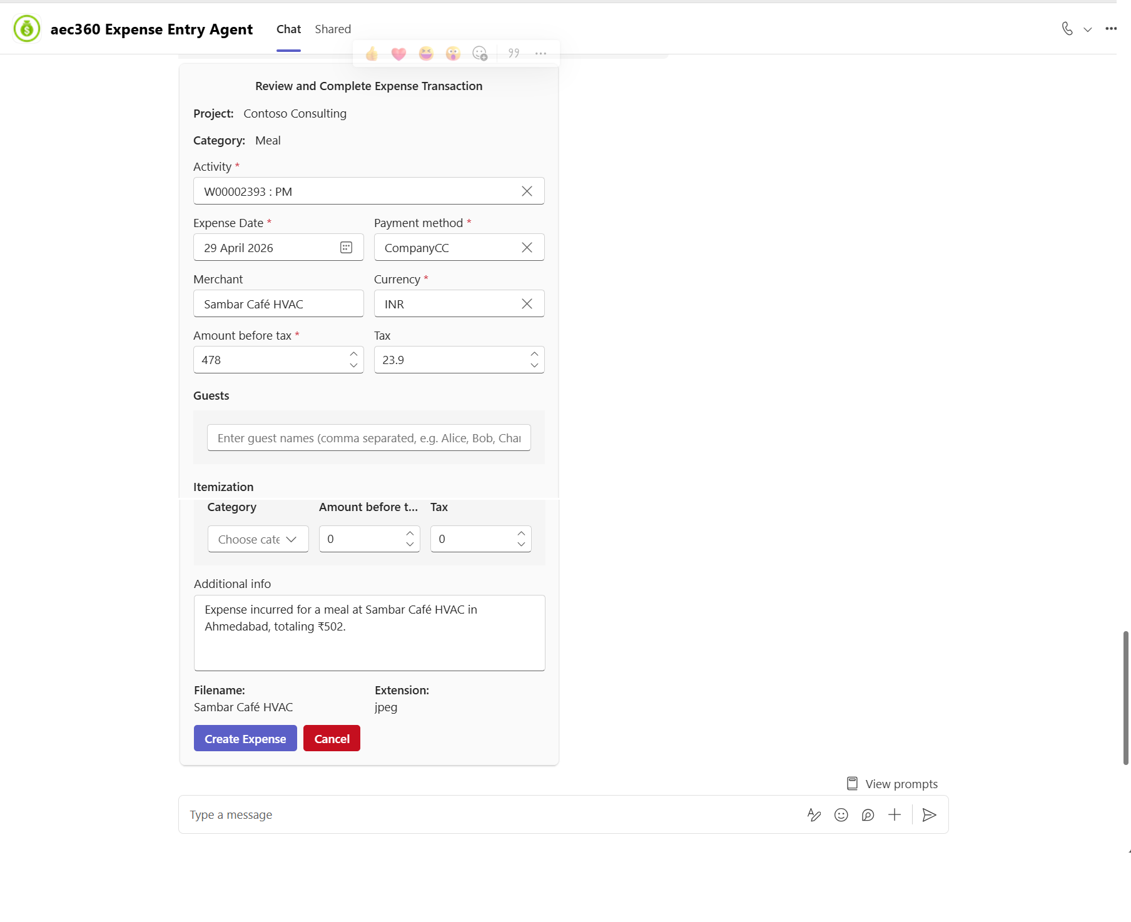This screenshot has height=922, width=1131.
Task: Click the plus icon in compose box
Action: coord(895,815)
